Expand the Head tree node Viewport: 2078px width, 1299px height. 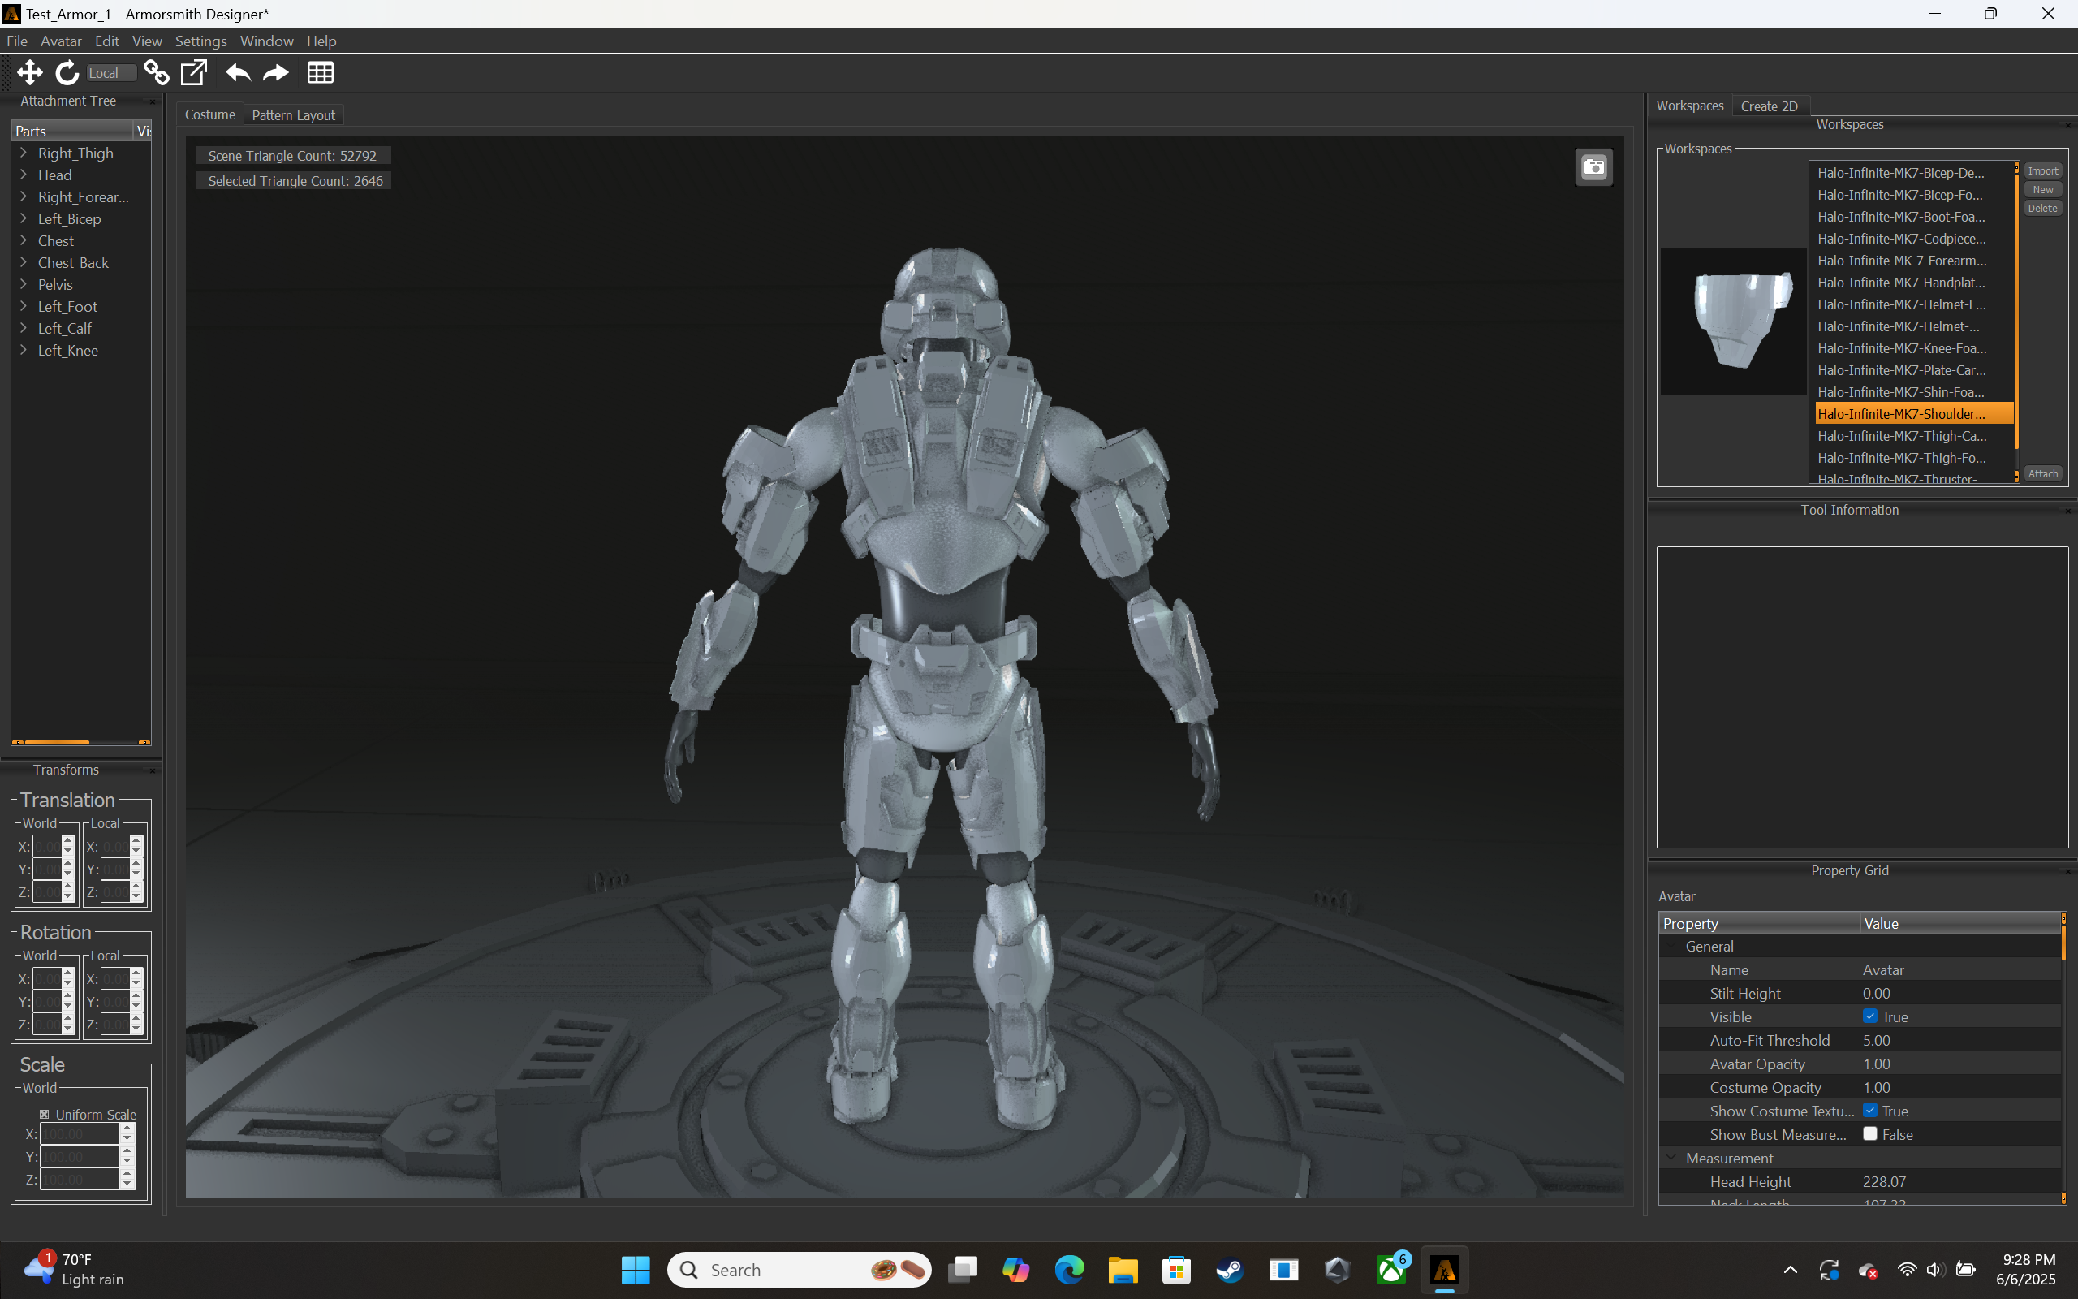(x=24, y=175)
